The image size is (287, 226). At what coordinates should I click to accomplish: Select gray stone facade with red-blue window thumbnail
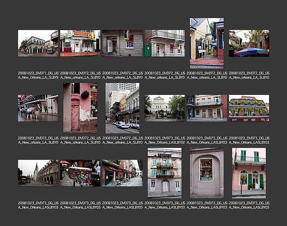(122, 43)
